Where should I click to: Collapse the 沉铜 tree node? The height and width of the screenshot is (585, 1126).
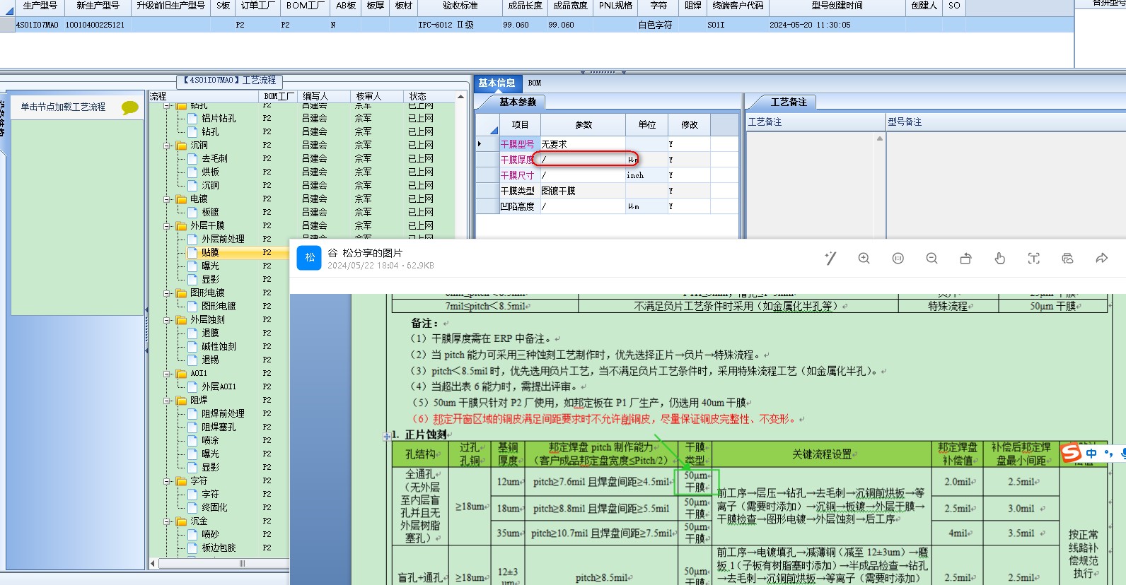coord(168,146)
